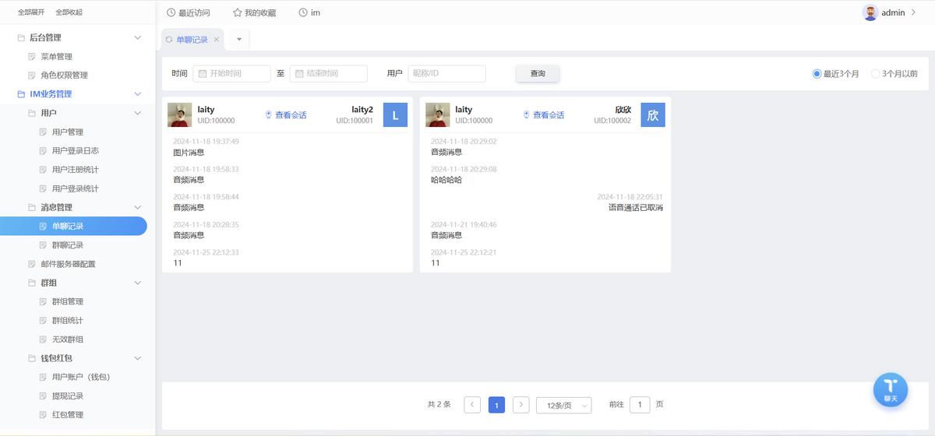Image resolution: width=935 pixels, height=436 pixels.
Task: Click the floating chat button icon
Action: (890, 389)
